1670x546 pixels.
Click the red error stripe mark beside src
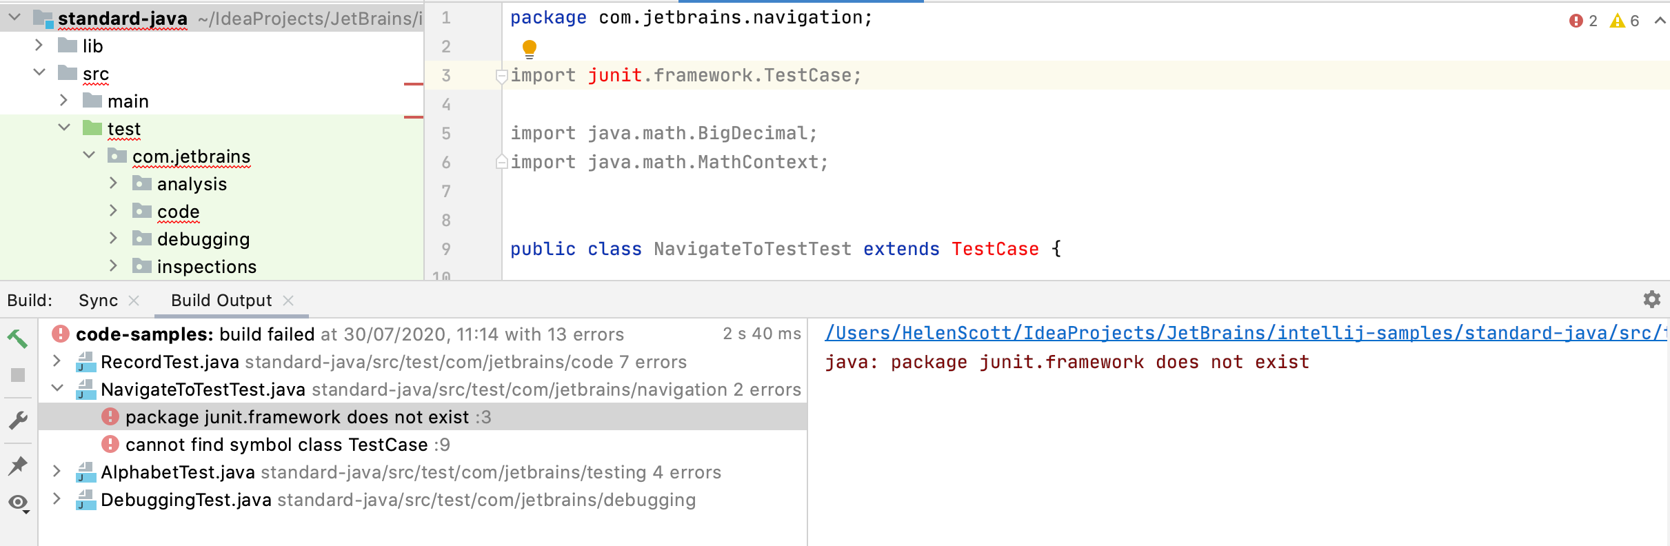(x=414, y=84)
